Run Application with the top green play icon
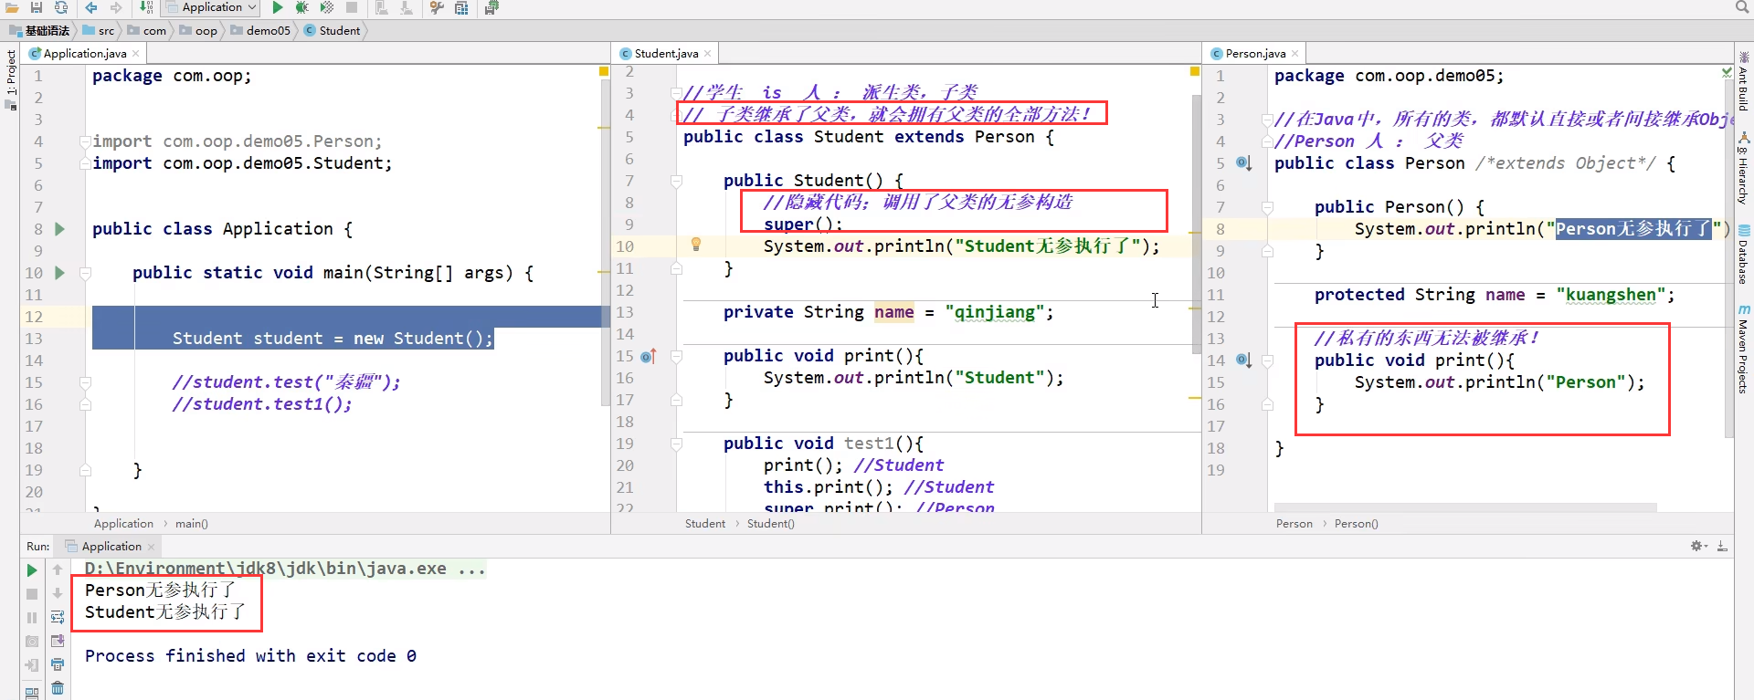This screenshot has height=700, width=1754. pyautogui.click(x=278, y=7)
